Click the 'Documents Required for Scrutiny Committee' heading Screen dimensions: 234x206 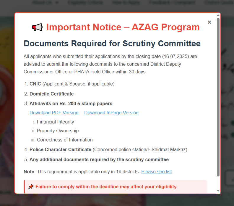coord(112,44)
